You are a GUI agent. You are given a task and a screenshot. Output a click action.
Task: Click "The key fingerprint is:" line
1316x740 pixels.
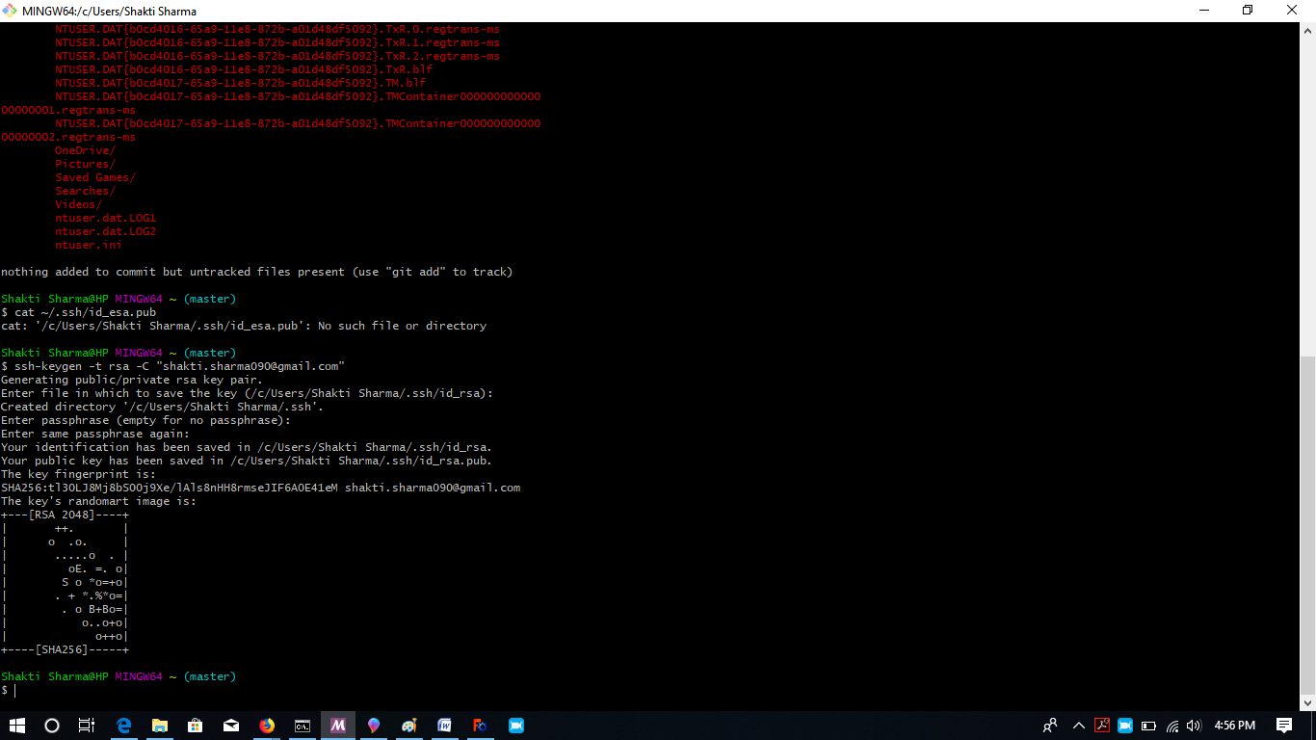tap(78, 474)
